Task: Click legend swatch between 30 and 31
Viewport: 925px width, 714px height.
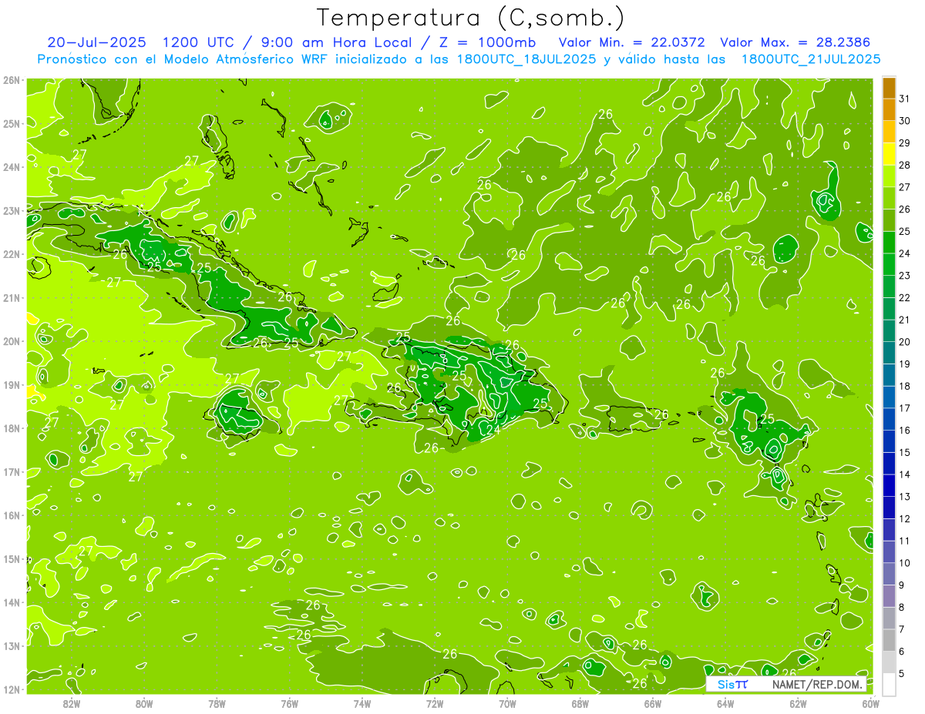Action: click(889, 109)
